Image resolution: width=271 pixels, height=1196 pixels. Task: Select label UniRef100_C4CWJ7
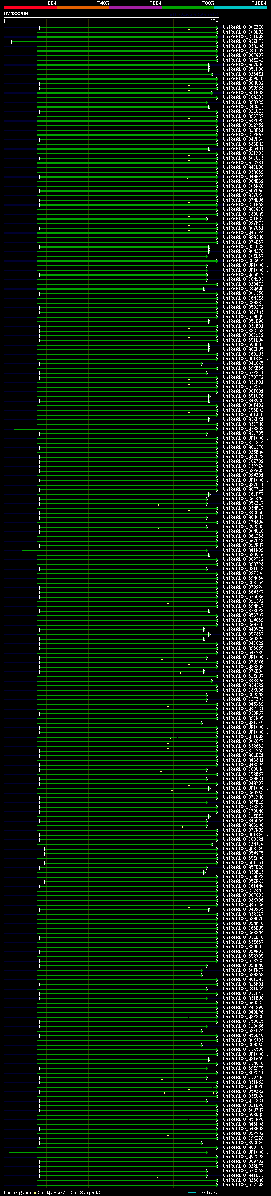[x=243, y=106]
